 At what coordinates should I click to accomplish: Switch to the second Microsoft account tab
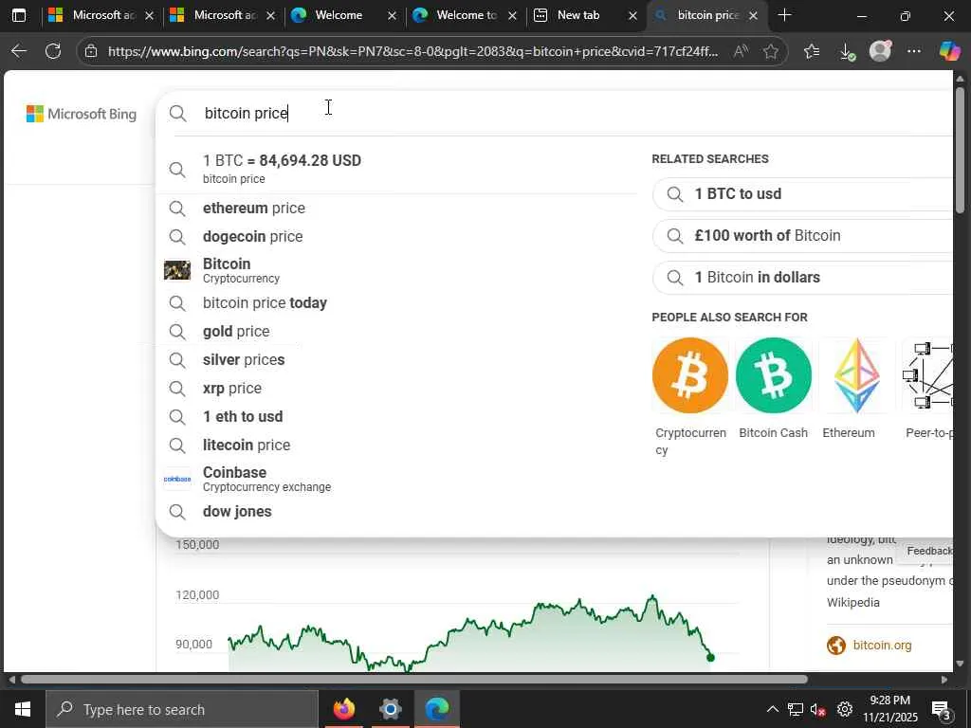click(222, 15)
